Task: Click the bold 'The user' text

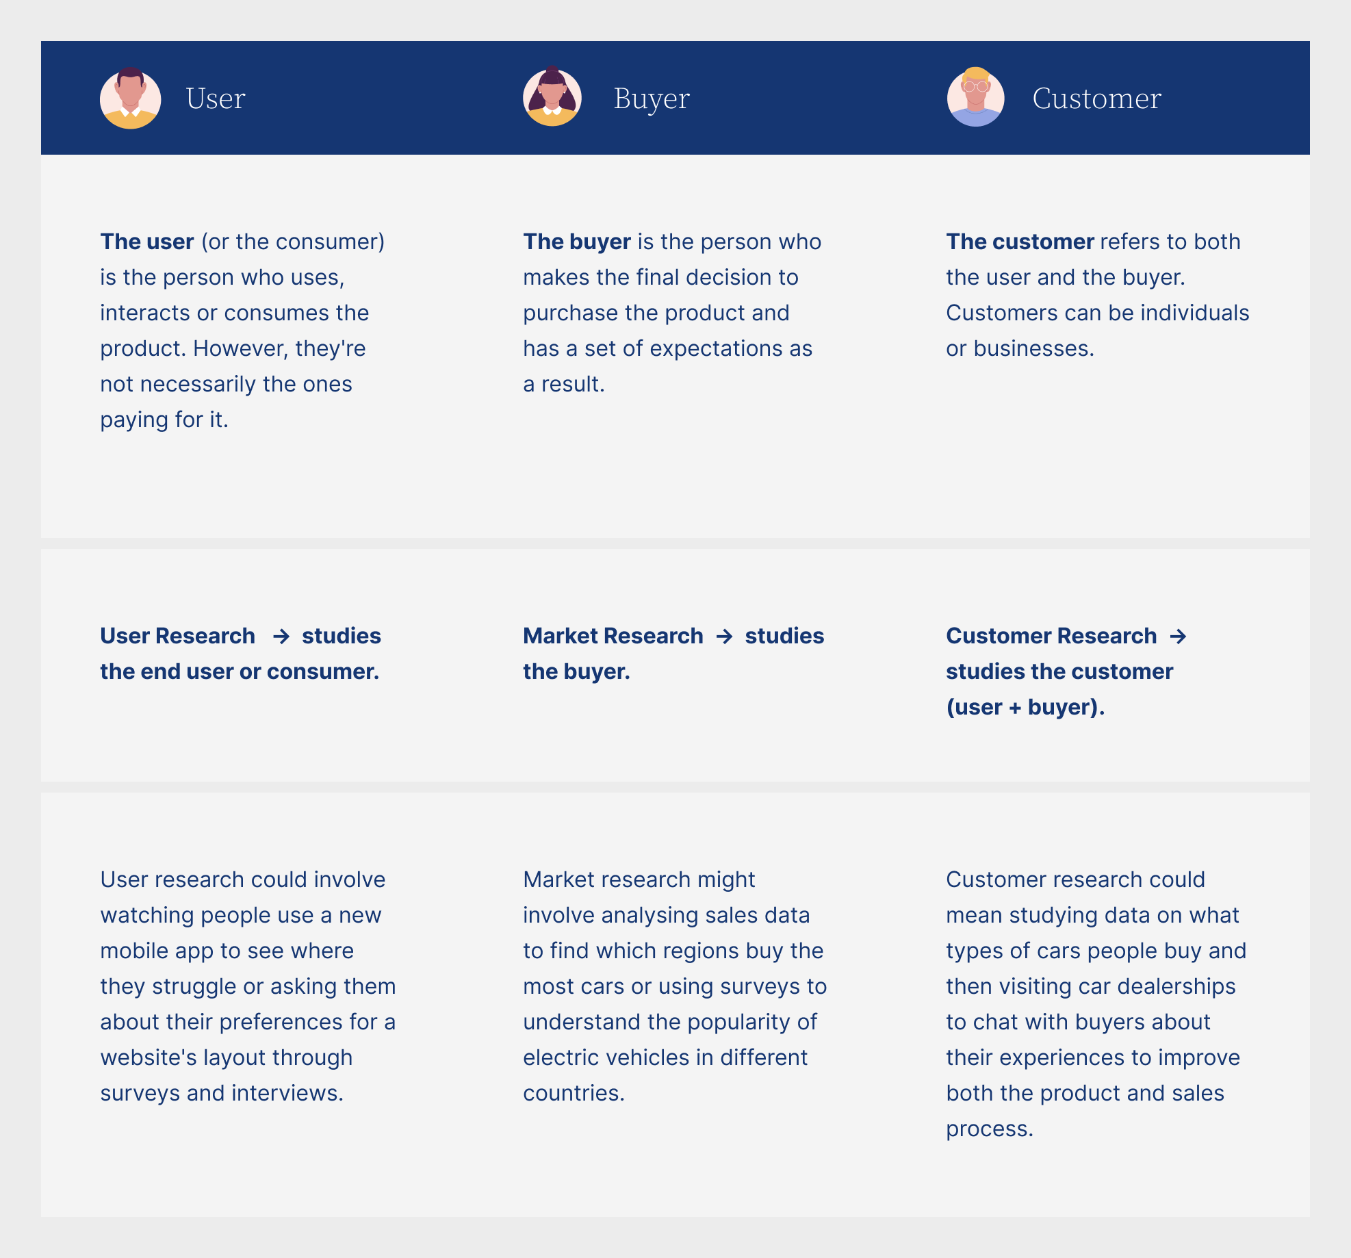Action: (x=147, y=242)
